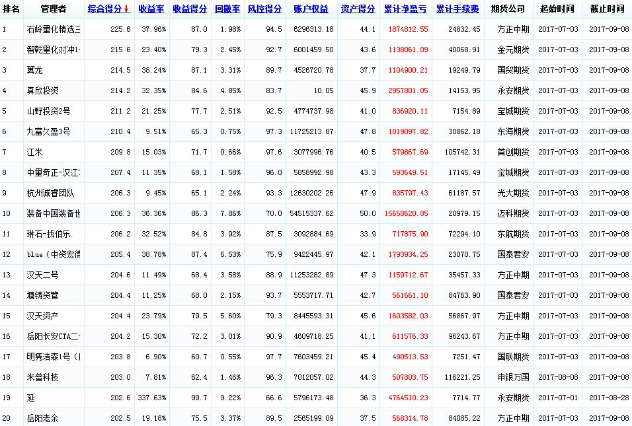632x426 pixels.
Task: Select manager 翼龙
Action: pos(34,71)
